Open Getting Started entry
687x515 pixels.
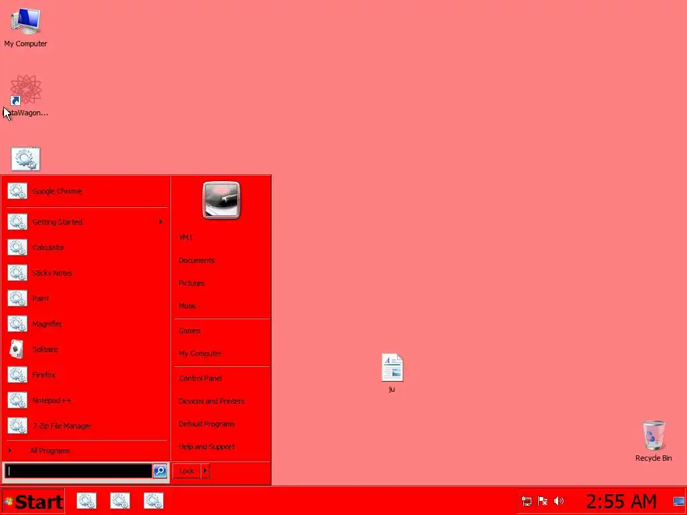coord(87,222)
